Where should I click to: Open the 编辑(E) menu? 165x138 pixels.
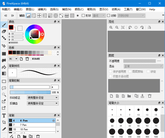coord(18,9)
